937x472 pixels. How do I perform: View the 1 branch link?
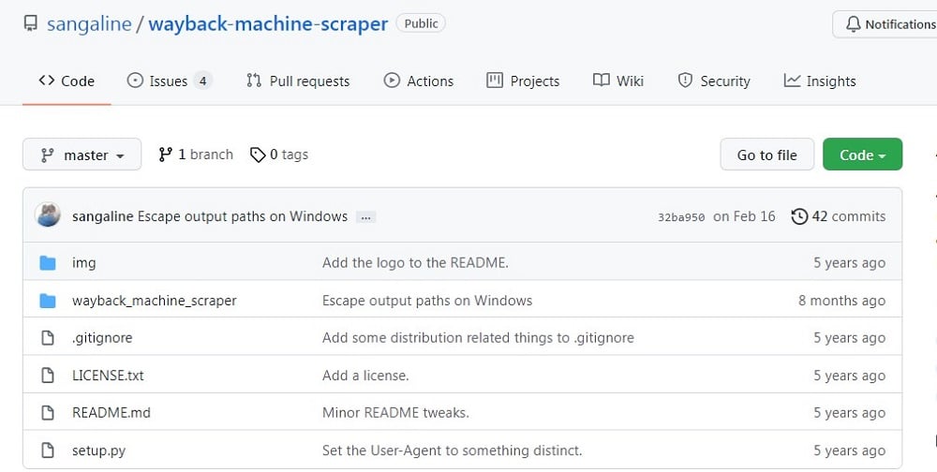click(x=196, y=155)
